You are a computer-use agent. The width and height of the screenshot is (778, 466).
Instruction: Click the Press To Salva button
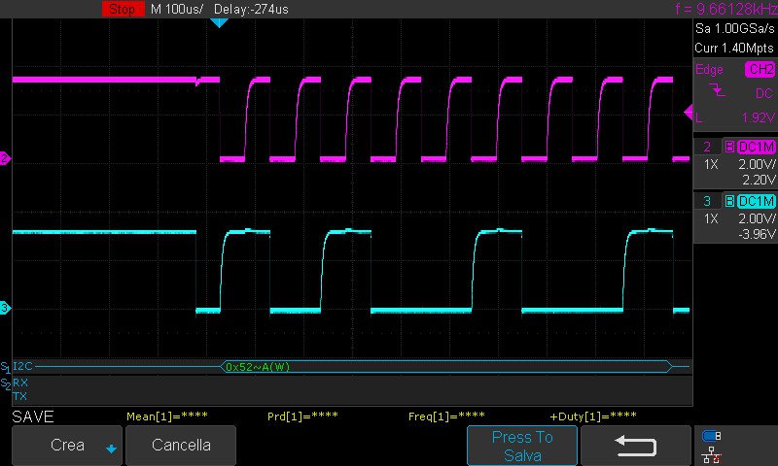pos(522,446)
